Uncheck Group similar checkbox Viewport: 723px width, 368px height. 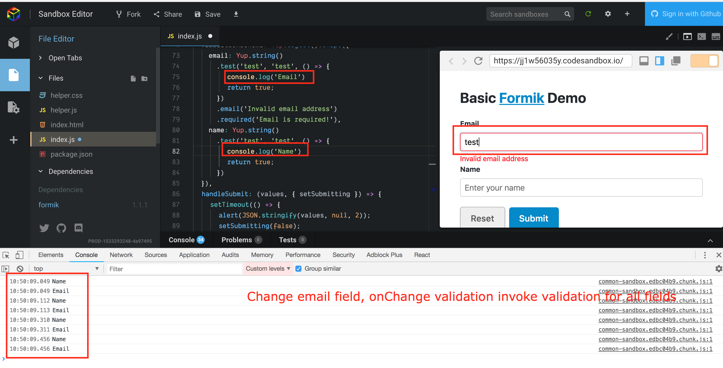[299, 269]
